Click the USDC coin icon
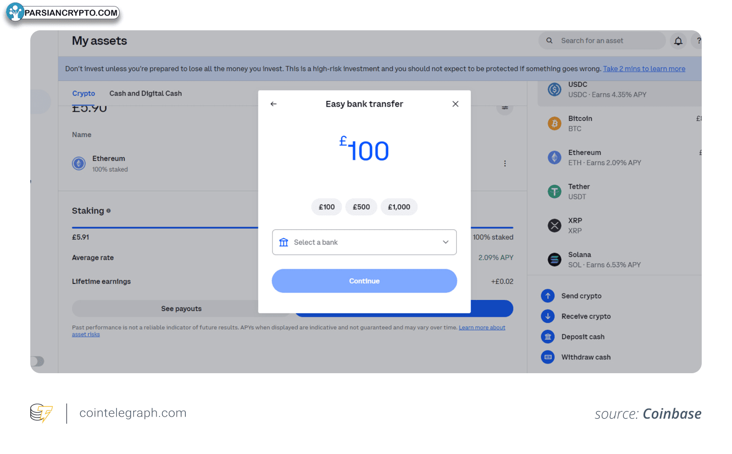The image size is (732, 454). point(555,89)
